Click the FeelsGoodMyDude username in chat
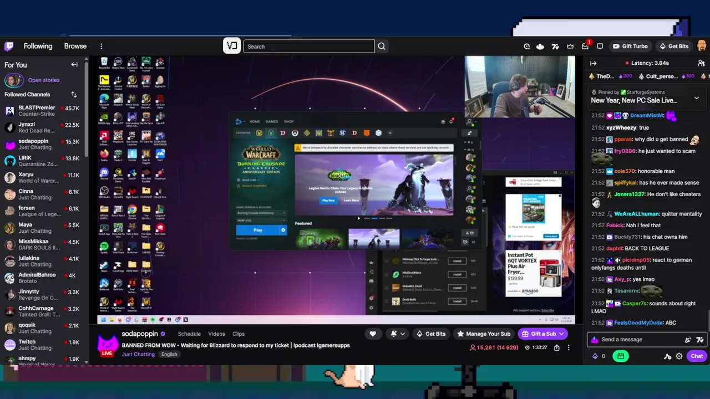 click(x=638, y=323)
